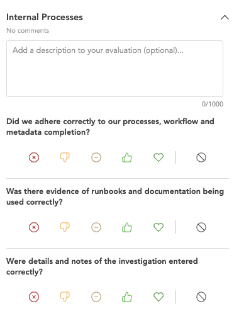The width and height of the screenshot is (239, 323).
Task: Click the evaluation description text box
Action: coord(114,69)
